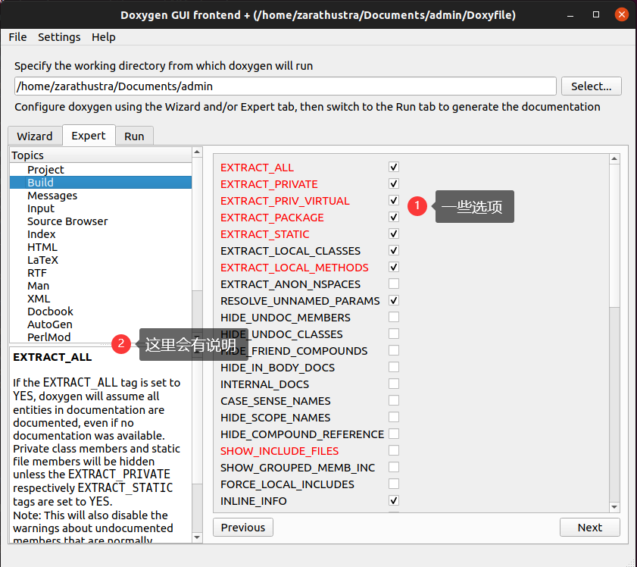Enable the EXTRACT_ANON_NSPACES checkbox

(393, 283)
